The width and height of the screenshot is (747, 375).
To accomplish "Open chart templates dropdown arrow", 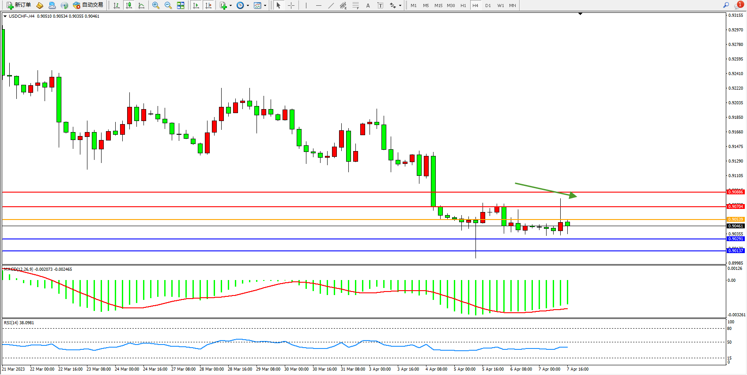I will pyautogui.click(x=265, y=6).
